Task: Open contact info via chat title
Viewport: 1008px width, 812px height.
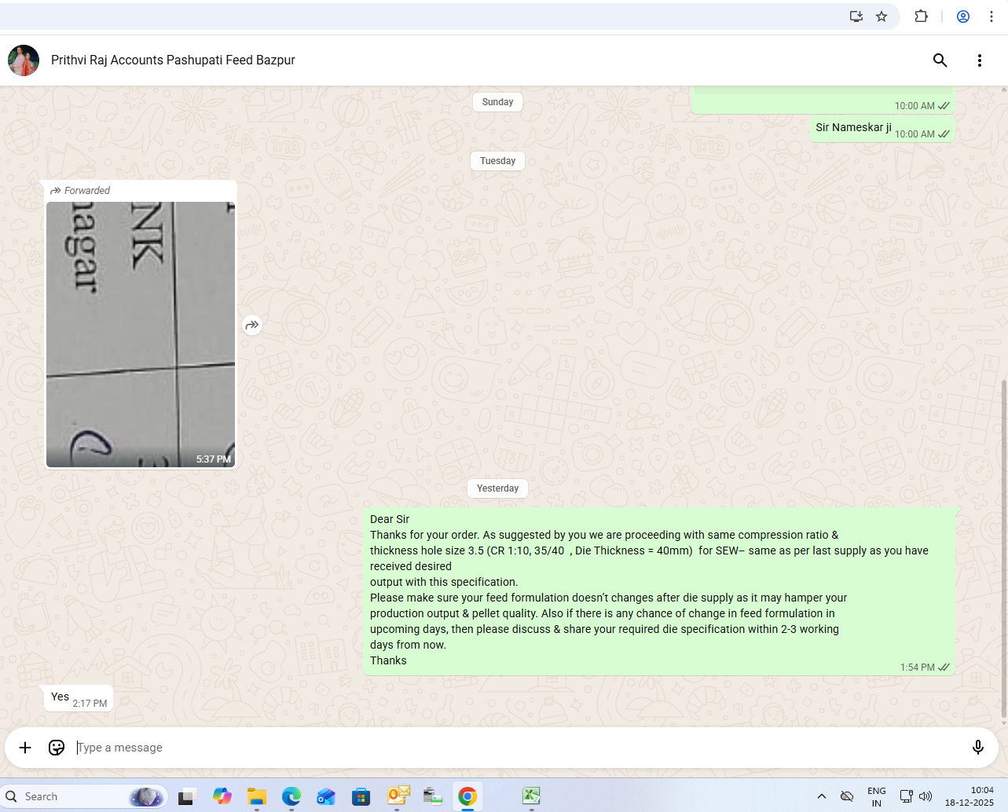Action: [173, 60]
